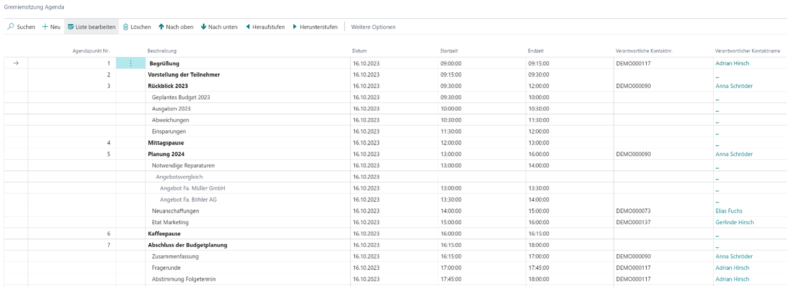
Task: Open the three-dot row menu for Begrüßung
Action: point(131,63)
